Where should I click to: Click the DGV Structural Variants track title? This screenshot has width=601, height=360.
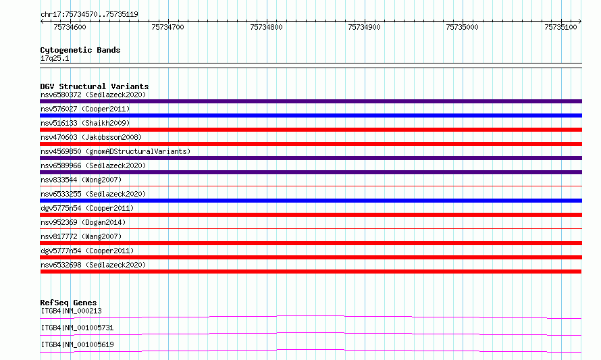pyautogui.click(x=95, y=86)
